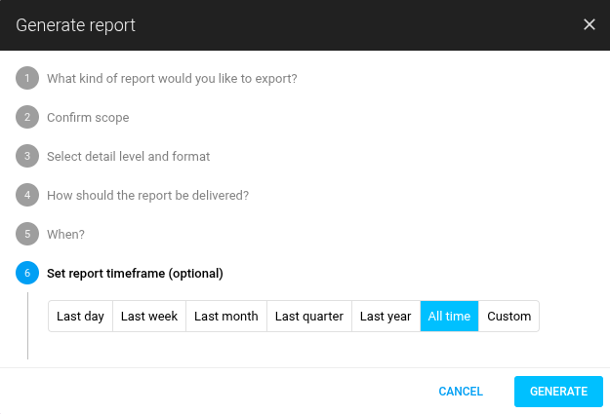Choose the Custom timeframe option
This screenshot has width=610, height=414.
(508, 316)
